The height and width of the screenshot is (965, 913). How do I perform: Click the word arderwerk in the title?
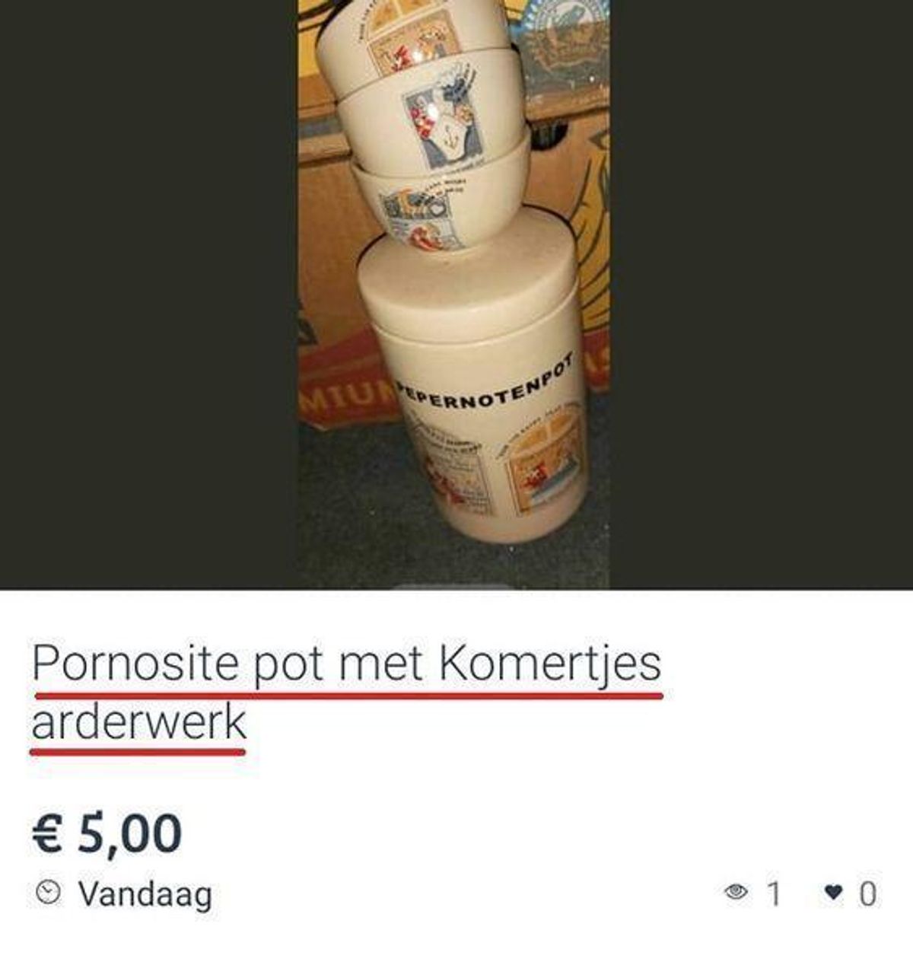(x=139, y=721)
